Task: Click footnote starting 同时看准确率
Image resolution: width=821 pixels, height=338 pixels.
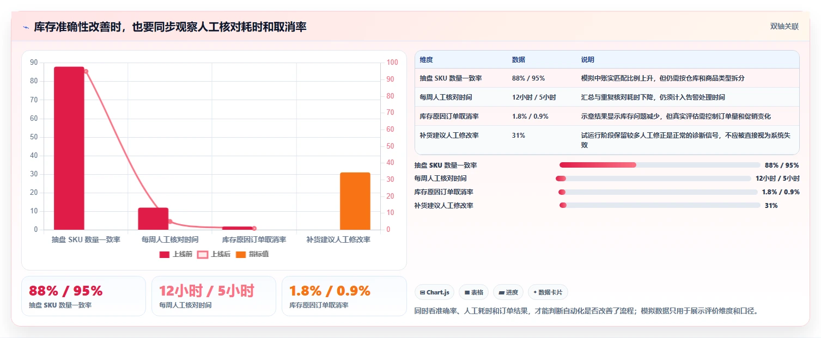Action: 586,311
